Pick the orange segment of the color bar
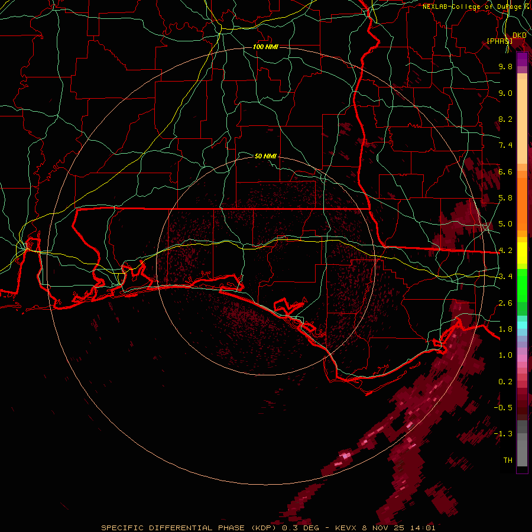The image size is (532, 532). coord(522,203)
